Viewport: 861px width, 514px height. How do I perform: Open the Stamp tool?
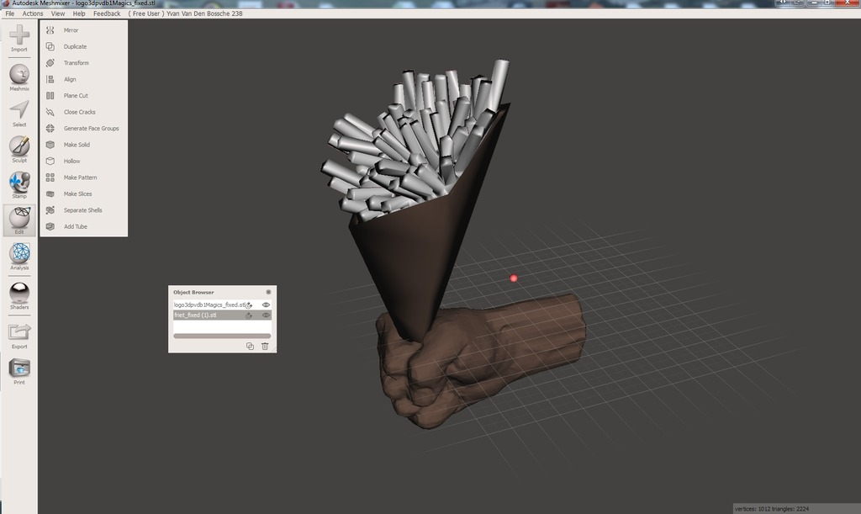coord(19,185)
